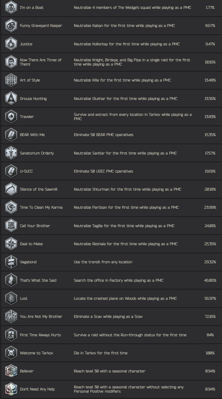Select the Don't Need Any Help achievement title
The image size is (222, 399).
pos(37,389)
